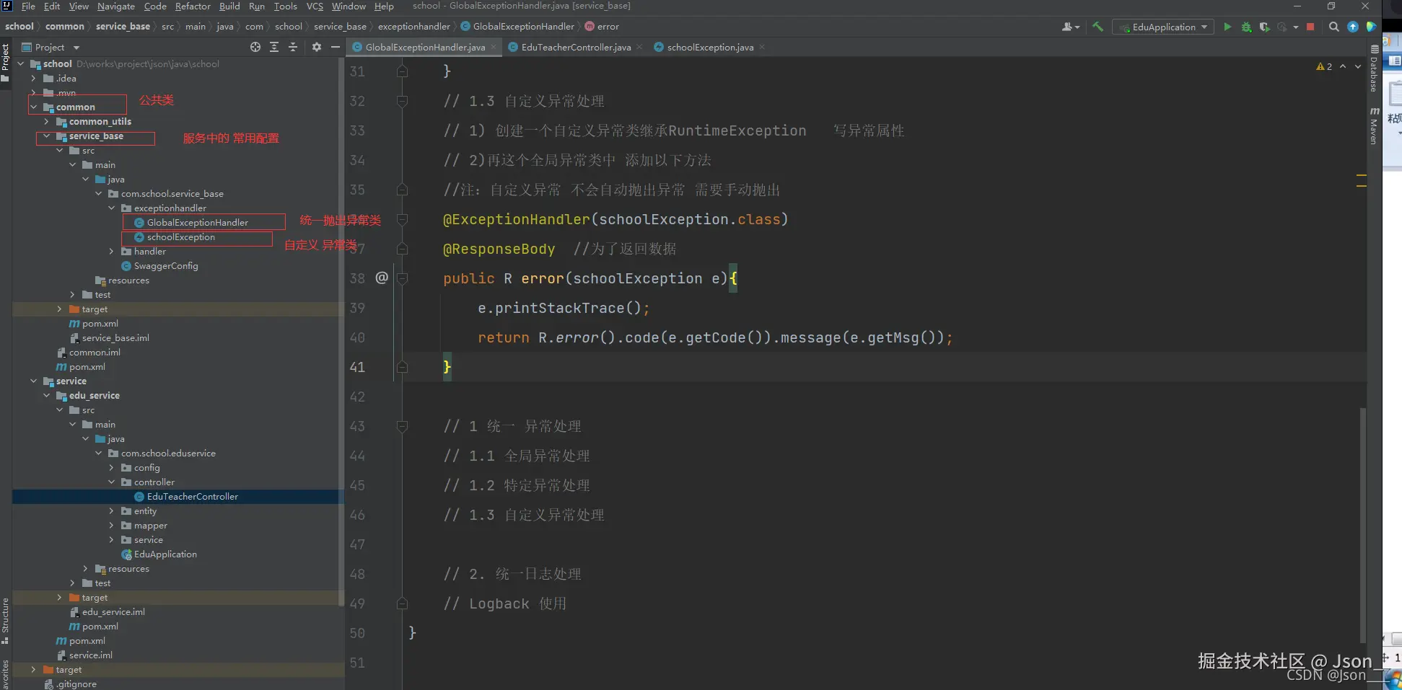This screenshot has width=1402, height=690.
Task: Switch to the EduTeacherController.java tab
Action: (x=576, y=47)
